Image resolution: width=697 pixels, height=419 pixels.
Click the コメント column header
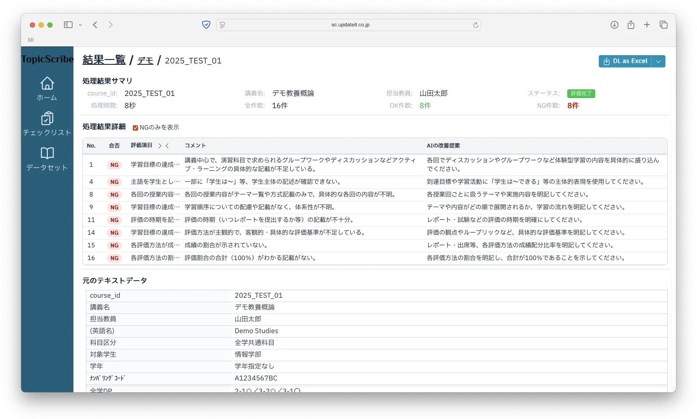195,146
